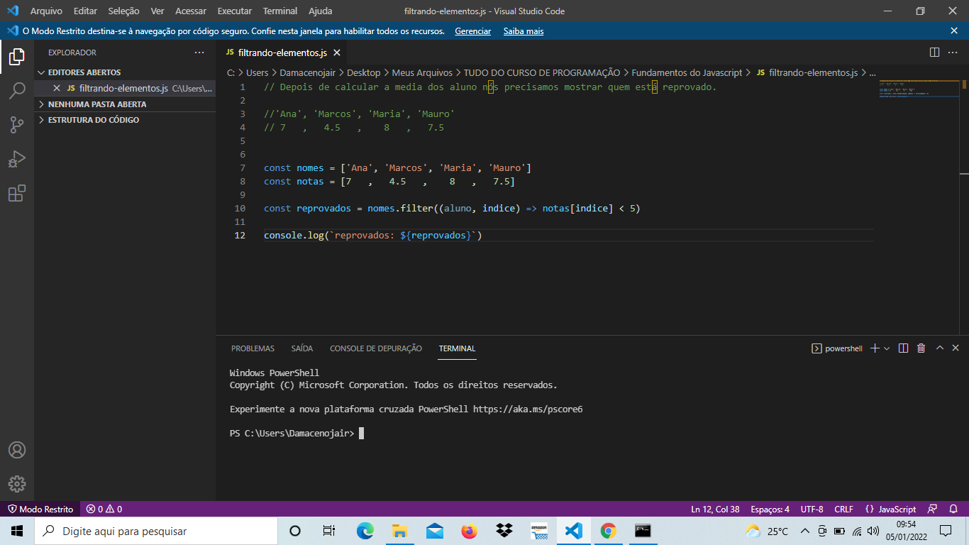Close the filtrando-elementos.js editor tab
Screen dimensions: 969x545
(x=337, y=53)
